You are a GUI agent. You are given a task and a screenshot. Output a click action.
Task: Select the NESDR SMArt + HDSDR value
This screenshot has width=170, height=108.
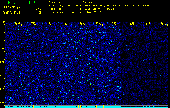pos(98,9)
